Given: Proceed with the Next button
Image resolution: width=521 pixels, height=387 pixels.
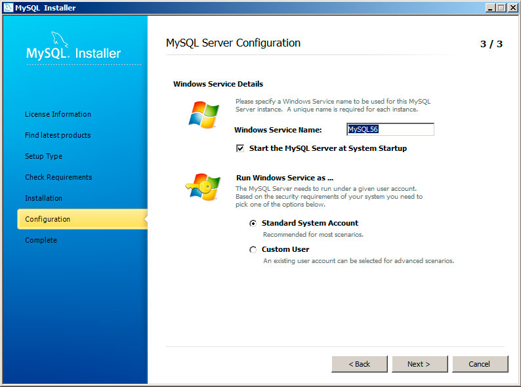Looking at the screenshot, I should tap(419, 364).
